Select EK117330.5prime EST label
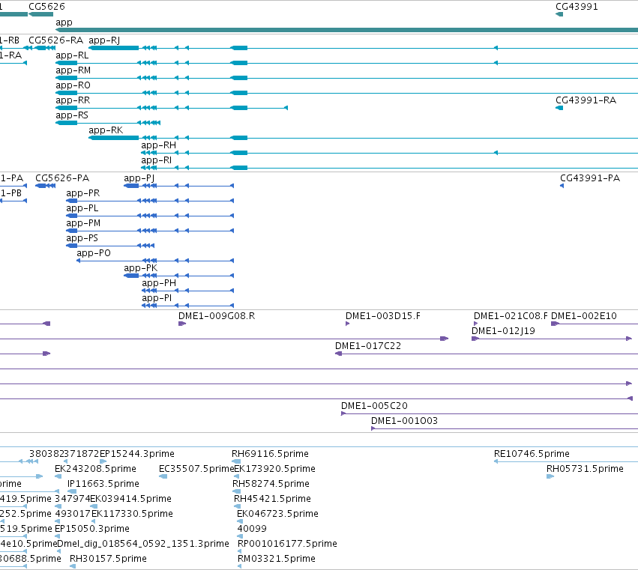 (132, 514)
